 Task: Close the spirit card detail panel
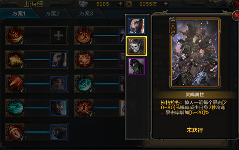[x=236, y=16]
